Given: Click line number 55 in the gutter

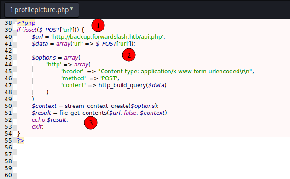Looking at the screenshot, I should 8,141.
